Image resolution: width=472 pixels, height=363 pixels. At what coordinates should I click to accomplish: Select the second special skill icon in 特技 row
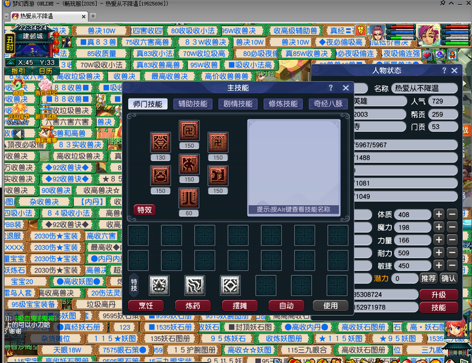click(194, 285)
